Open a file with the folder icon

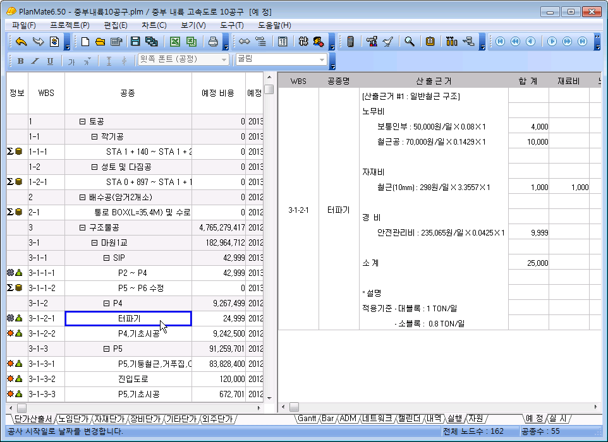100,42
